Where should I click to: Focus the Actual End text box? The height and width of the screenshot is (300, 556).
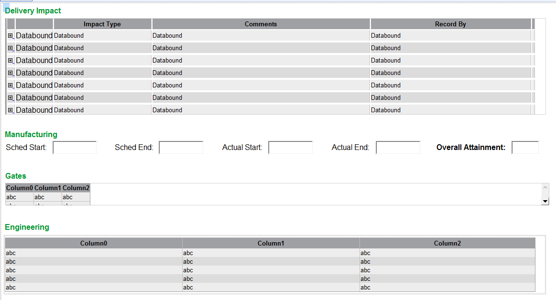click(x=398, y=148)
